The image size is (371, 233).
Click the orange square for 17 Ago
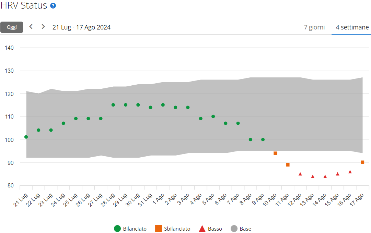coord(362,162)
